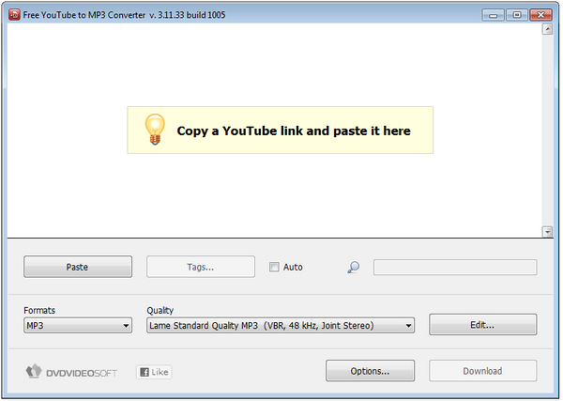
Task: Open the Formats dropdown showing MP3
Action: pos(78,326)
